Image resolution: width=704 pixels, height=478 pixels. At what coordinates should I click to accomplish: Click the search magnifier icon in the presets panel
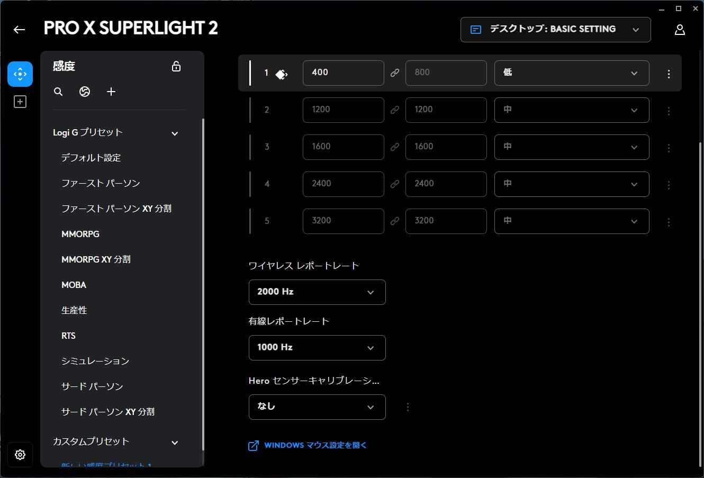click(58, 92)
